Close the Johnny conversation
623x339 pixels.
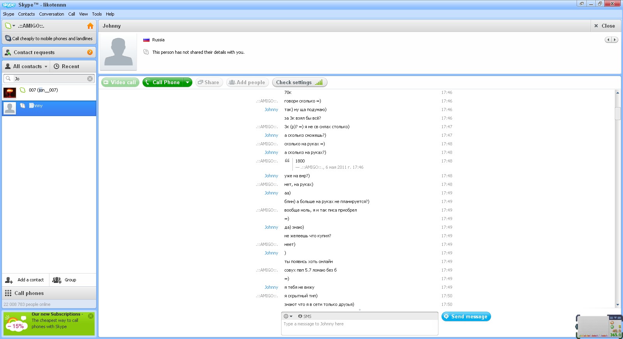pos(605,26)
